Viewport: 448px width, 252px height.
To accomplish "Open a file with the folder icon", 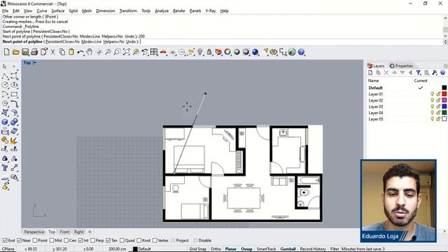I will tap(15, 52).
